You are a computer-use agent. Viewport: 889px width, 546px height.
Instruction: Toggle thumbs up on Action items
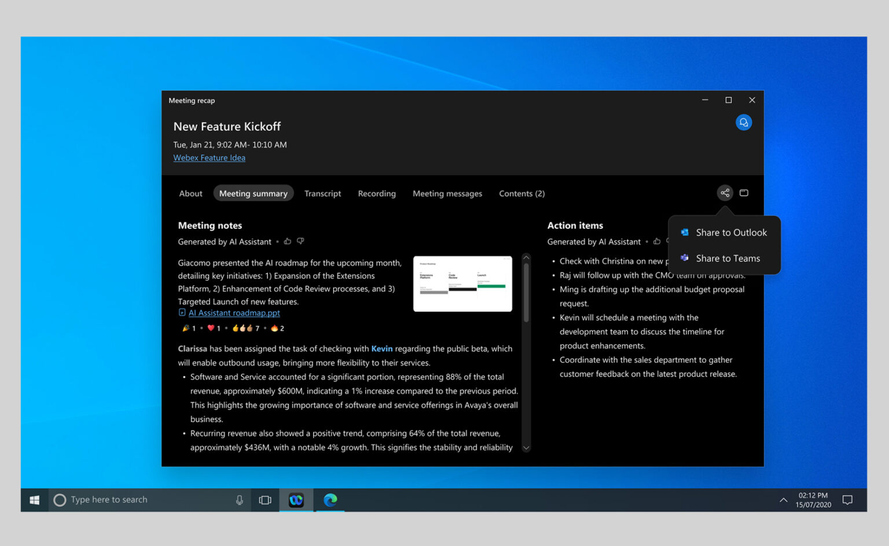coord(657,241)
